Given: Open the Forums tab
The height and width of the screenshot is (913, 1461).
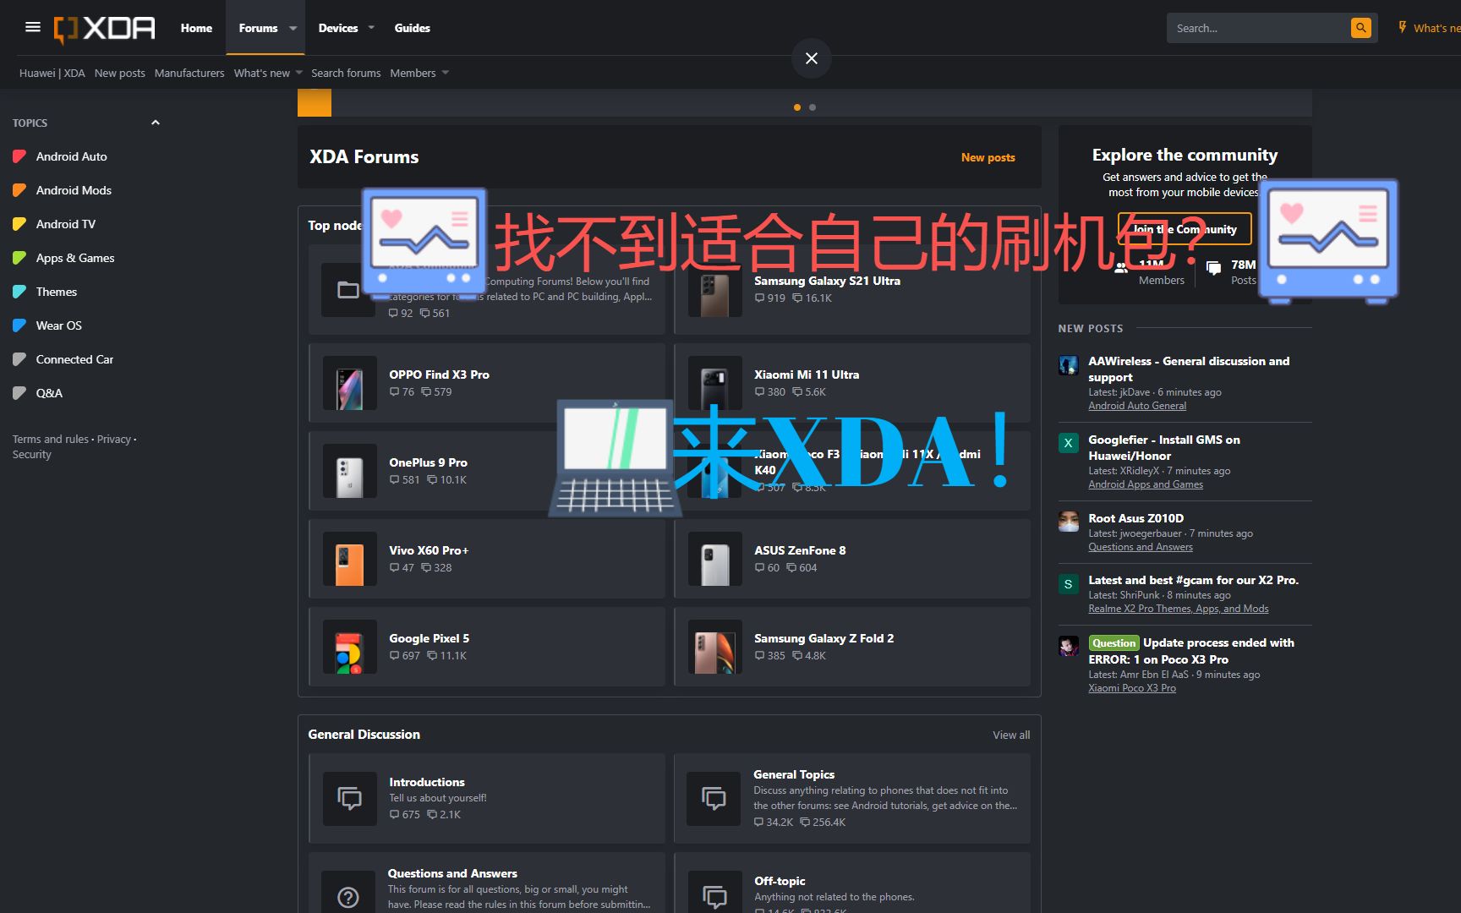Looking at the screenshot, I should click(258, 28).
